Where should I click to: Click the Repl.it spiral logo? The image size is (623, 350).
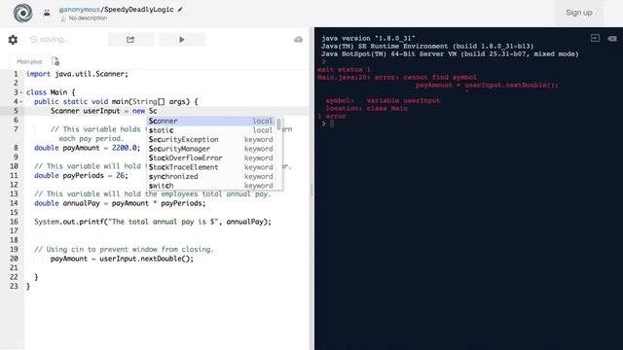[22, 13]
